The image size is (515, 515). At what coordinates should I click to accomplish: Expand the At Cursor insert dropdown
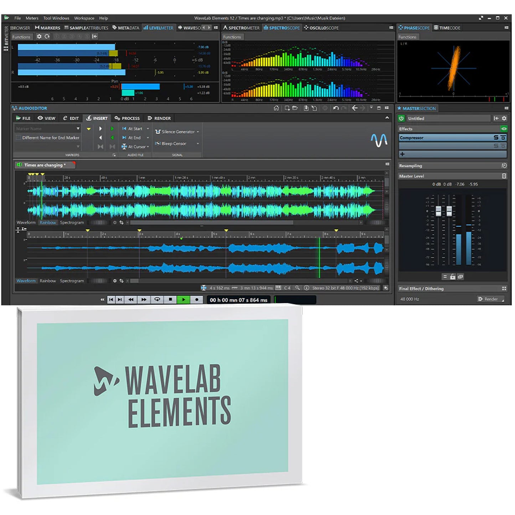148,147
